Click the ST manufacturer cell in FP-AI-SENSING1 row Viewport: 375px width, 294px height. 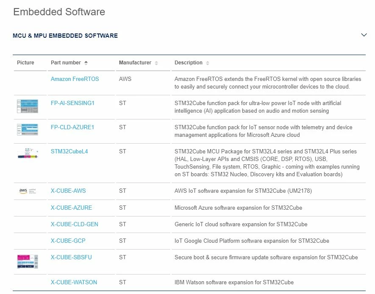click(122, 103)
